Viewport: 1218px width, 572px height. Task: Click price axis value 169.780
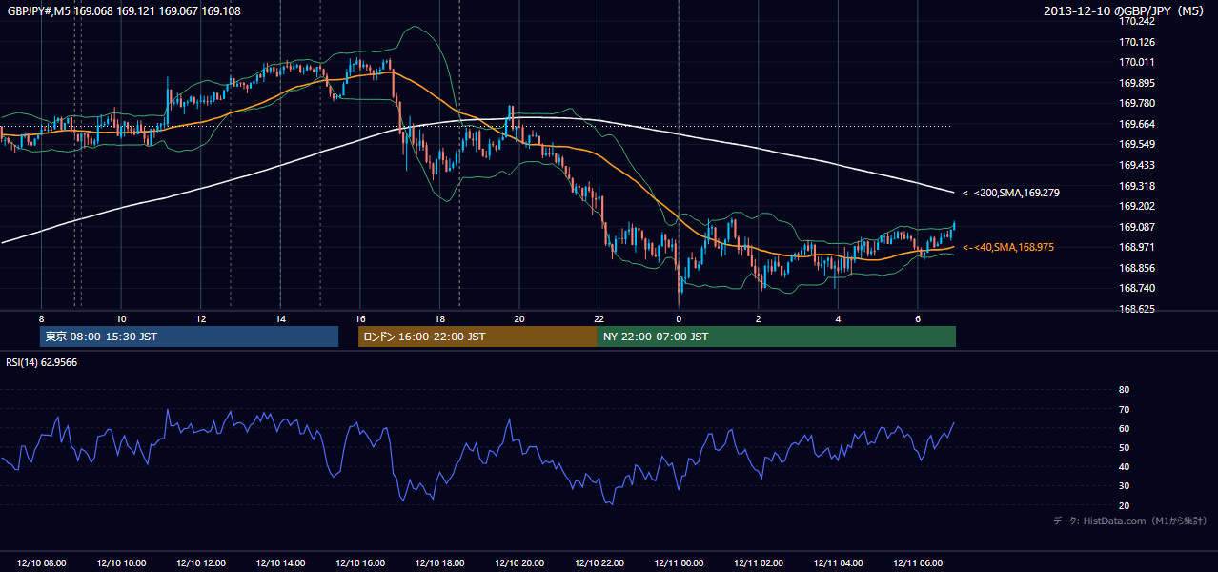[x=1136, y=103]
